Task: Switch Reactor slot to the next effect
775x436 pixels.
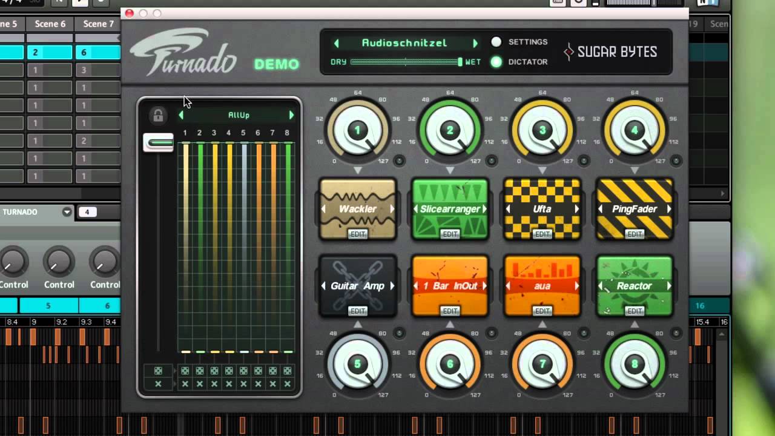Action: [669, 286]
